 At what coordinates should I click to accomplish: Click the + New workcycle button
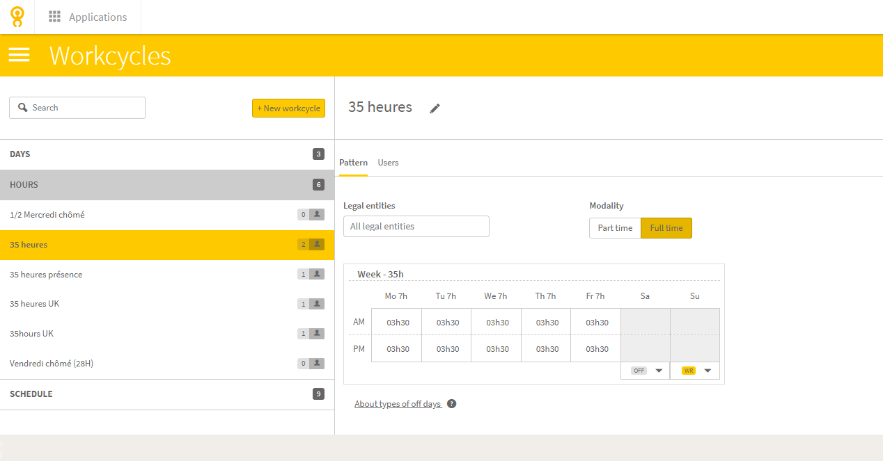tap(288, 108)
